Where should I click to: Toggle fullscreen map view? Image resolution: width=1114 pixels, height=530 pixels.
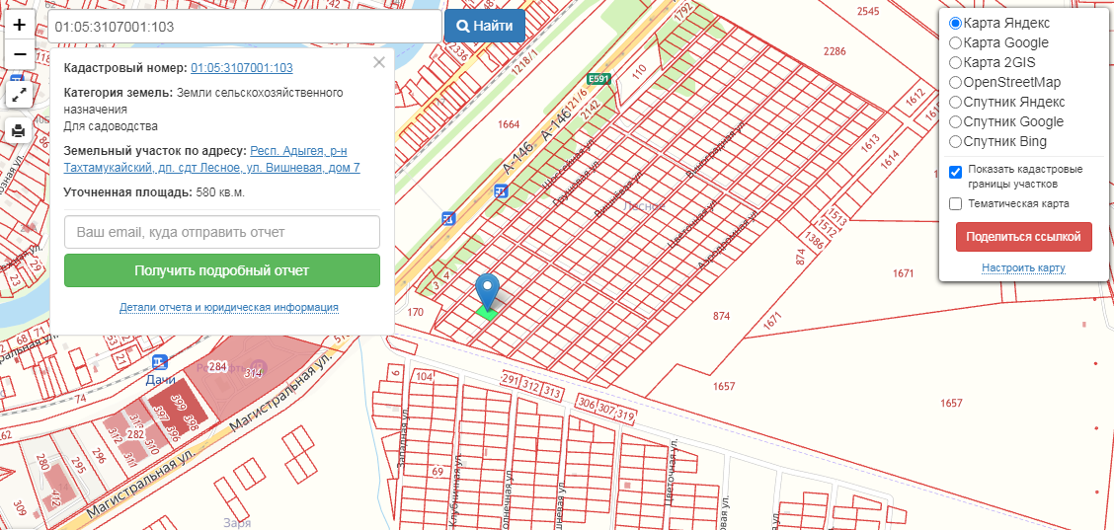[18, 95]
